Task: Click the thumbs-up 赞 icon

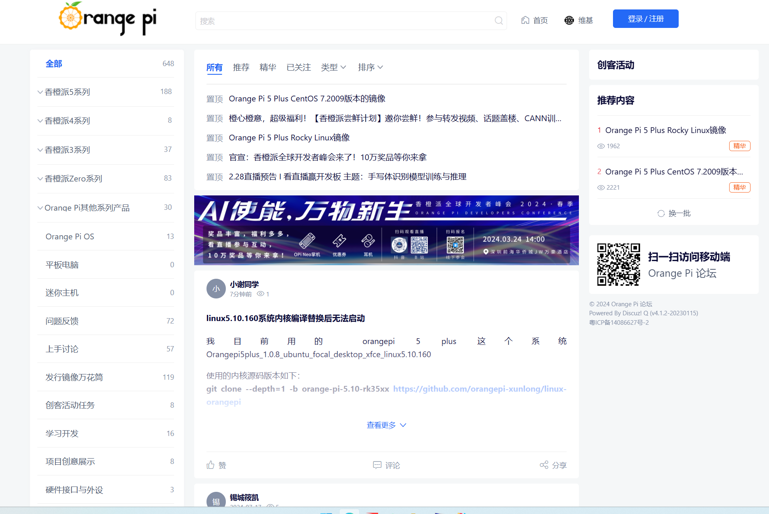Action: [x=211, y=465]
